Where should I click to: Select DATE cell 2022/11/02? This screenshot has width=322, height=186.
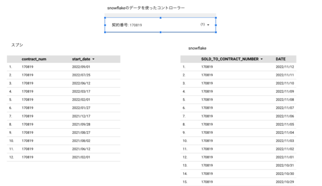(x=285, y=149)
